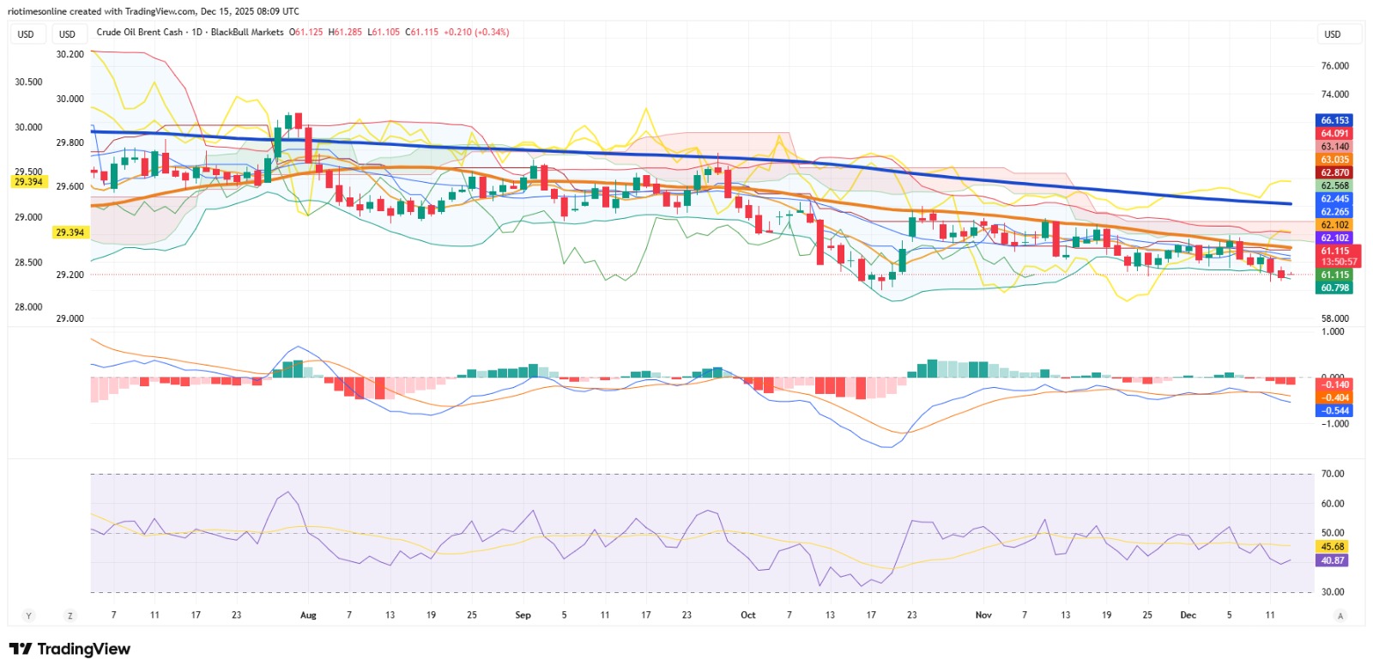Image resolution: width=1373 pixels, height=672 pixels.
Task: Click the purple 62.102 price label
Action: pos(1334,238)
